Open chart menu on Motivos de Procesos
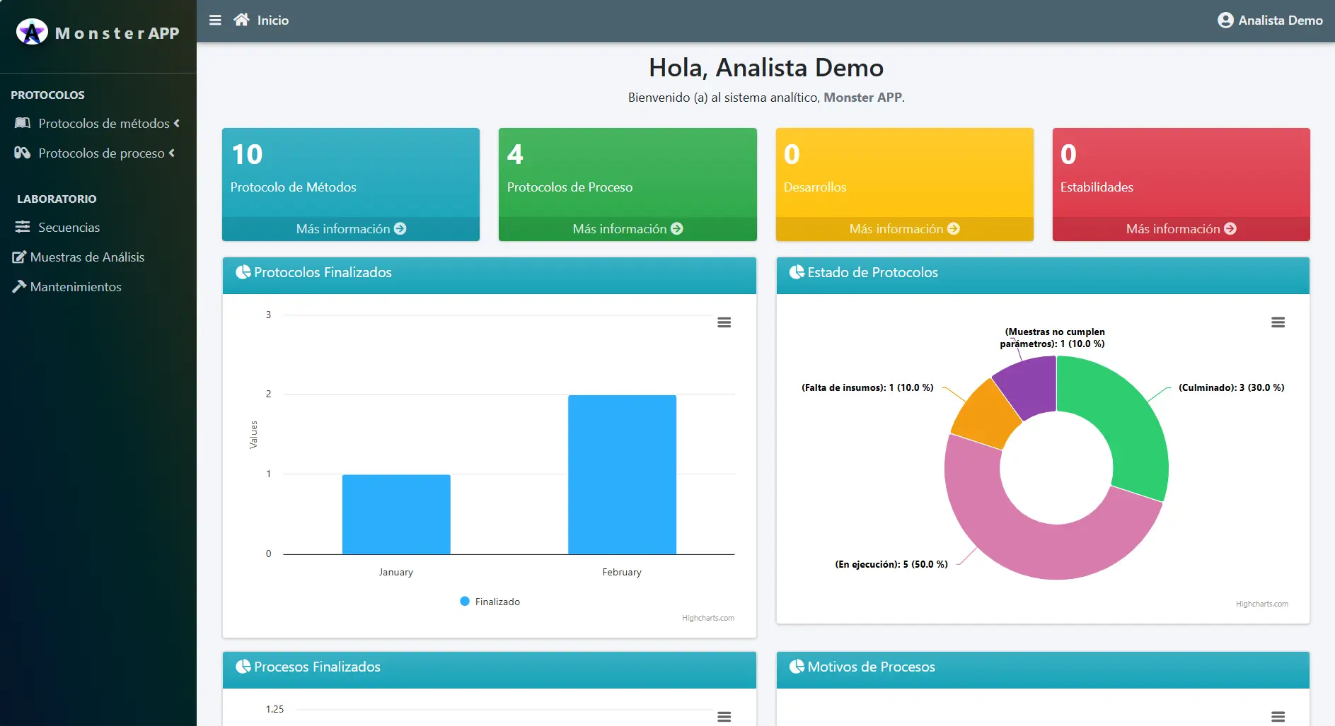This screenshot has width=1335, height=726. click(1277, 716)
